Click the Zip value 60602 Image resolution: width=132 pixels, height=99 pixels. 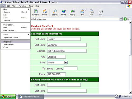click(x=50, y=69)
